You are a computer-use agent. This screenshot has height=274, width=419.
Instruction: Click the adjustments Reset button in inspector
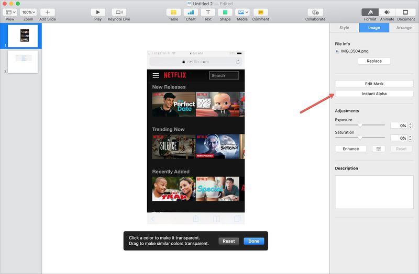click(x=401, y=149)
